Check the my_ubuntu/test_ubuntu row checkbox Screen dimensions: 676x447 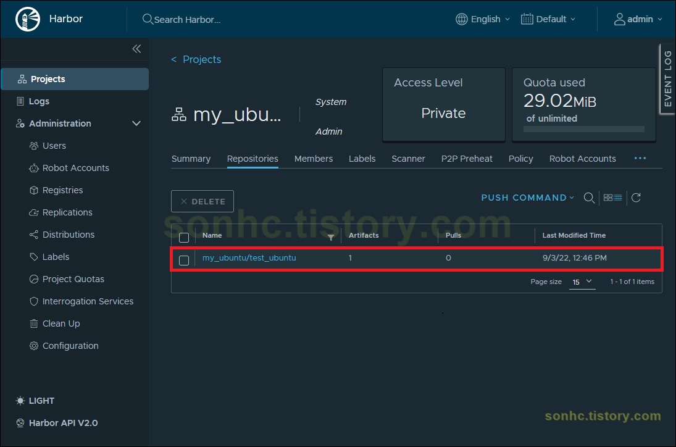pos(184,261)
